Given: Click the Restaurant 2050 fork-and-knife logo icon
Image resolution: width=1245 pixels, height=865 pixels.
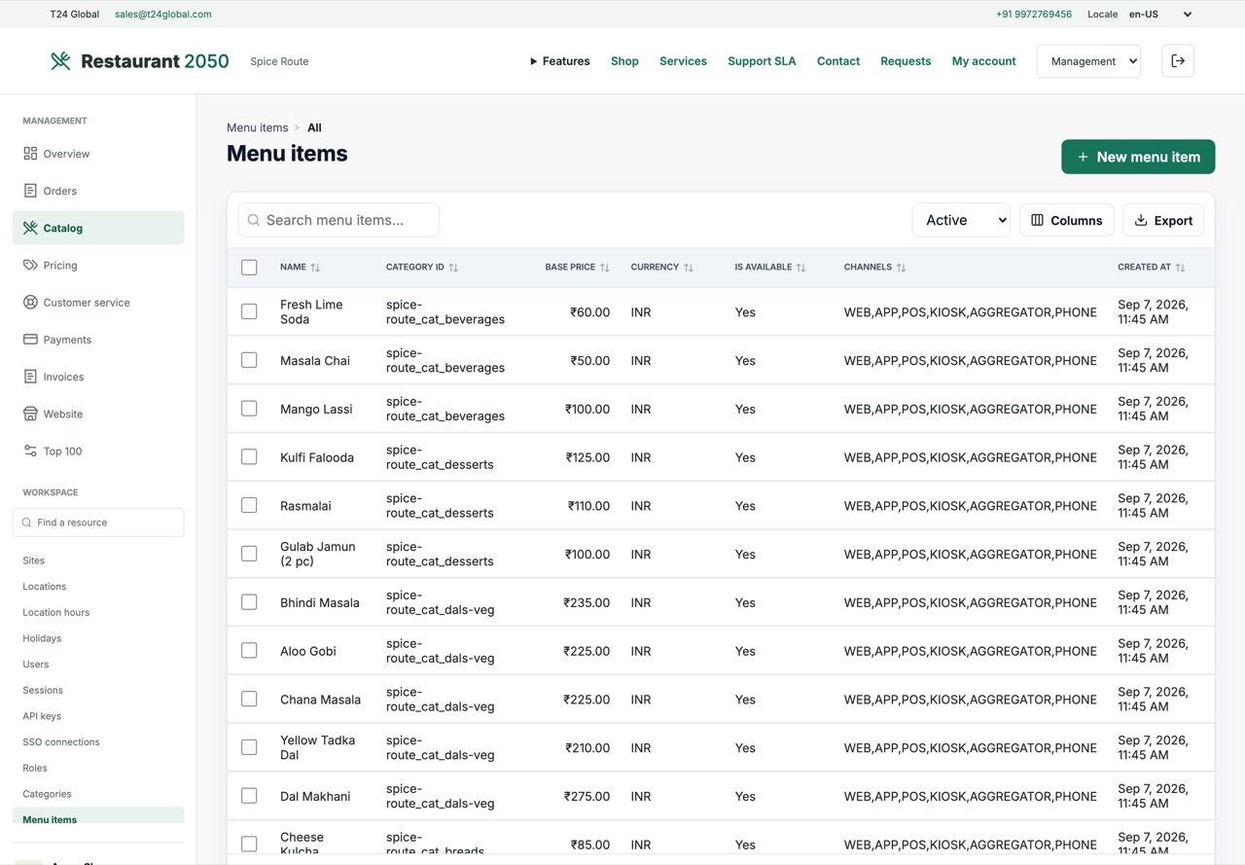Looking at the screenshot, I should click(60, 61).
